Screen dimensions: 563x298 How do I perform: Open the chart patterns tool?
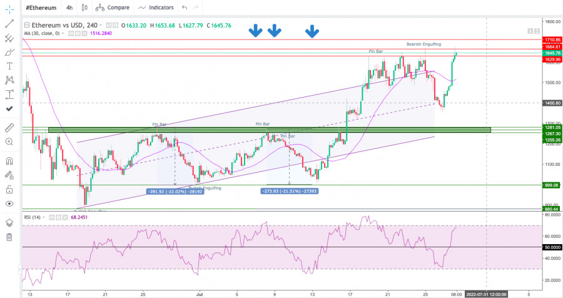[x=9, y=80]
